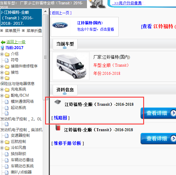Click the document icon beside 车辆动态系统
The image size is (176, 175).
[x=7, y=166]
